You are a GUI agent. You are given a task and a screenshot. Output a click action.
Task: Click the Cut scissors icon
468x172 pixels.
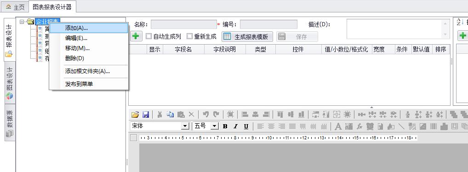(x=160, y=114)
